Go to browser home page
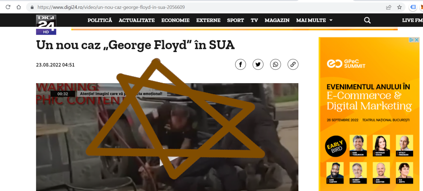This screenshot has width=423, height=191. pos(18,7)
